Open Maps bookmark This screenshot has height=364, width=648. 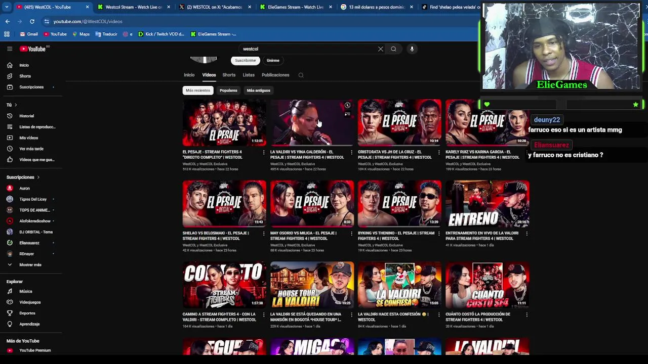pos(81,34)
